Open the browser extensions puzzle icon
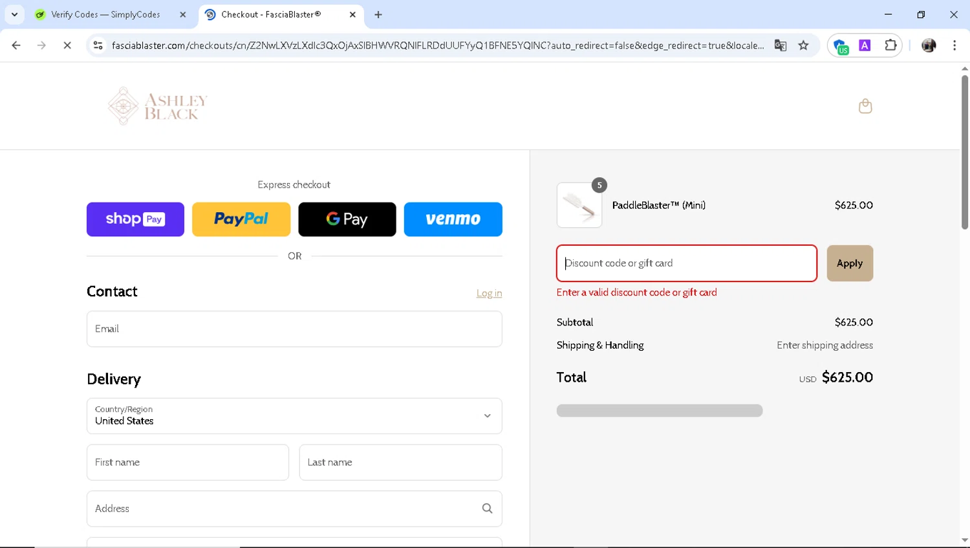This screenshot has width=970, height=548. (890, 45)
